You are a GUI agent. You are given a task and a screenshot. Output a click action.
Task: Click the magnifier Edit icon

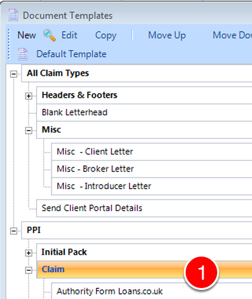pos(50,35)
